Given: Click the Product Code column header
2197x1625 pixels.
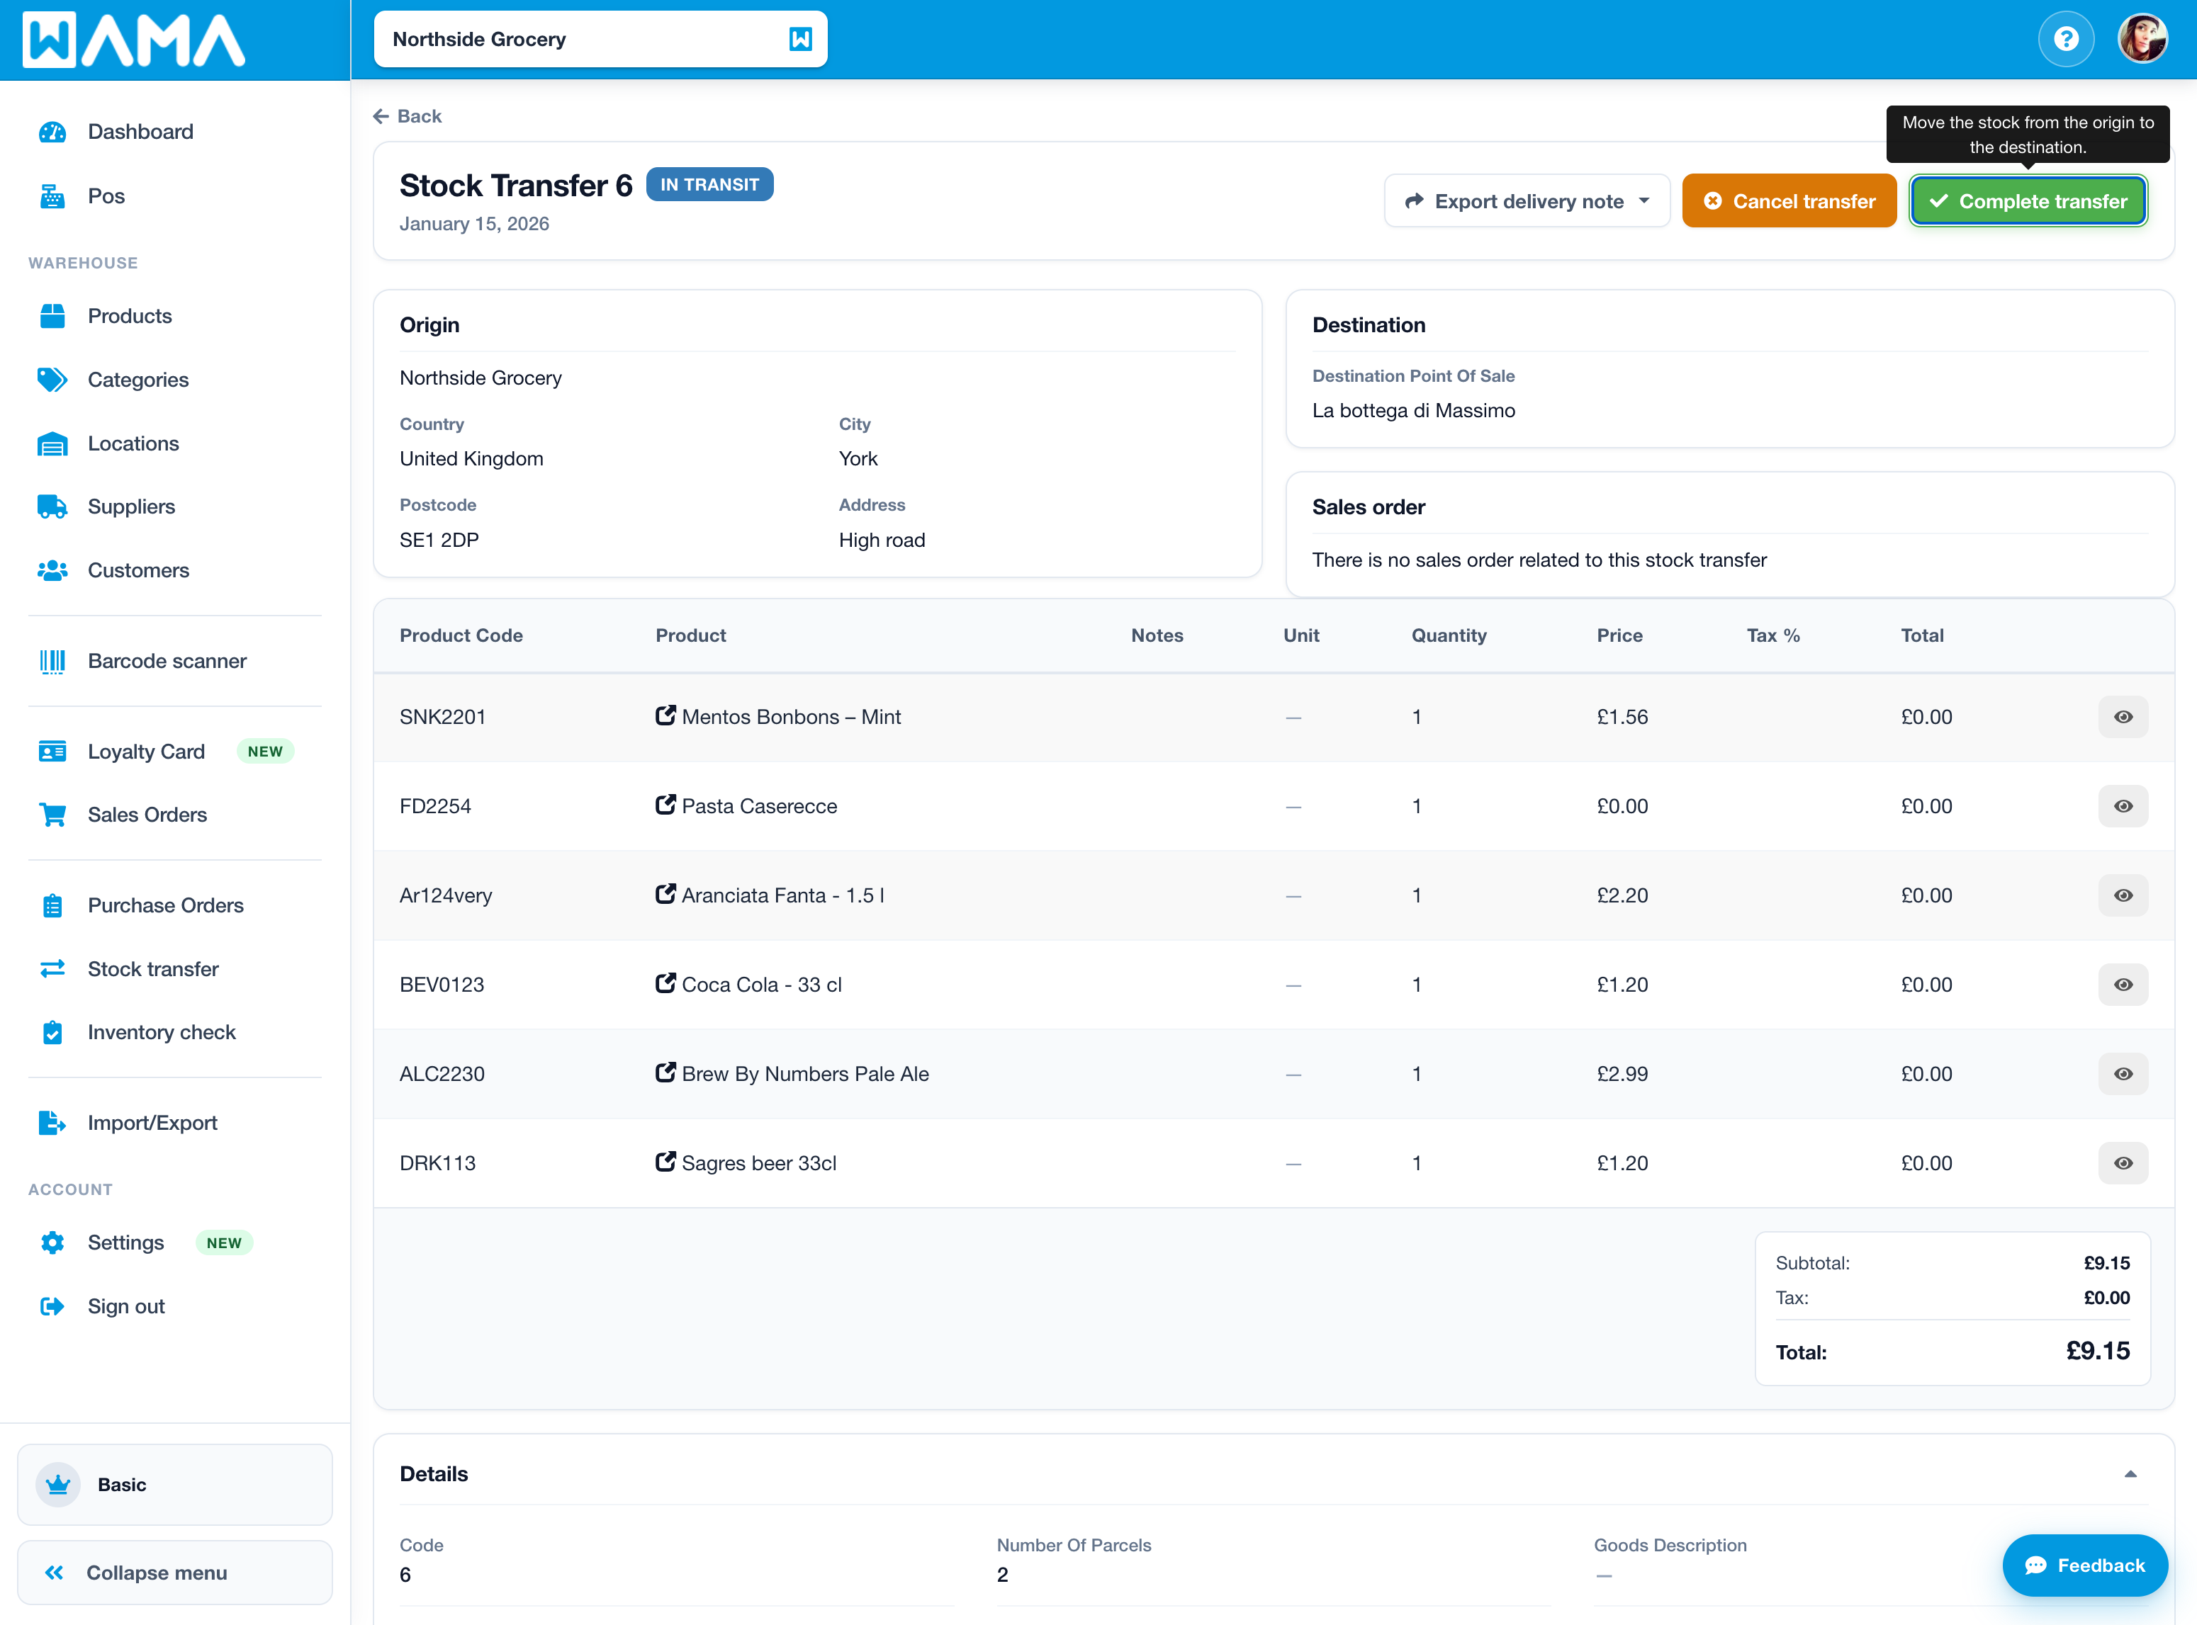Looking at the screenshot, I should (461, 635).
